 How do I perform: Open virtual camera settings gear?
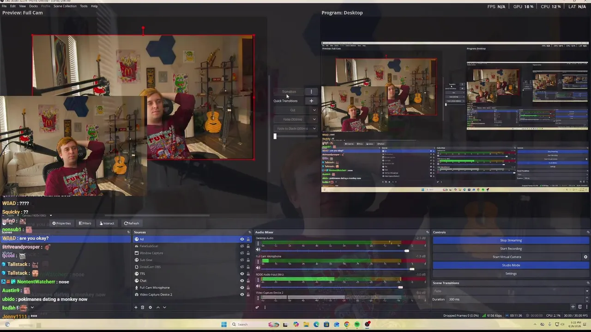585,257
